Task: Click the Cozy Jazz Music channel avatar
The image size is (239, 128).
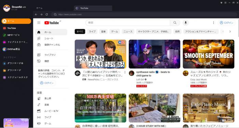Action: pyautogui.click(x=185, y=73)
